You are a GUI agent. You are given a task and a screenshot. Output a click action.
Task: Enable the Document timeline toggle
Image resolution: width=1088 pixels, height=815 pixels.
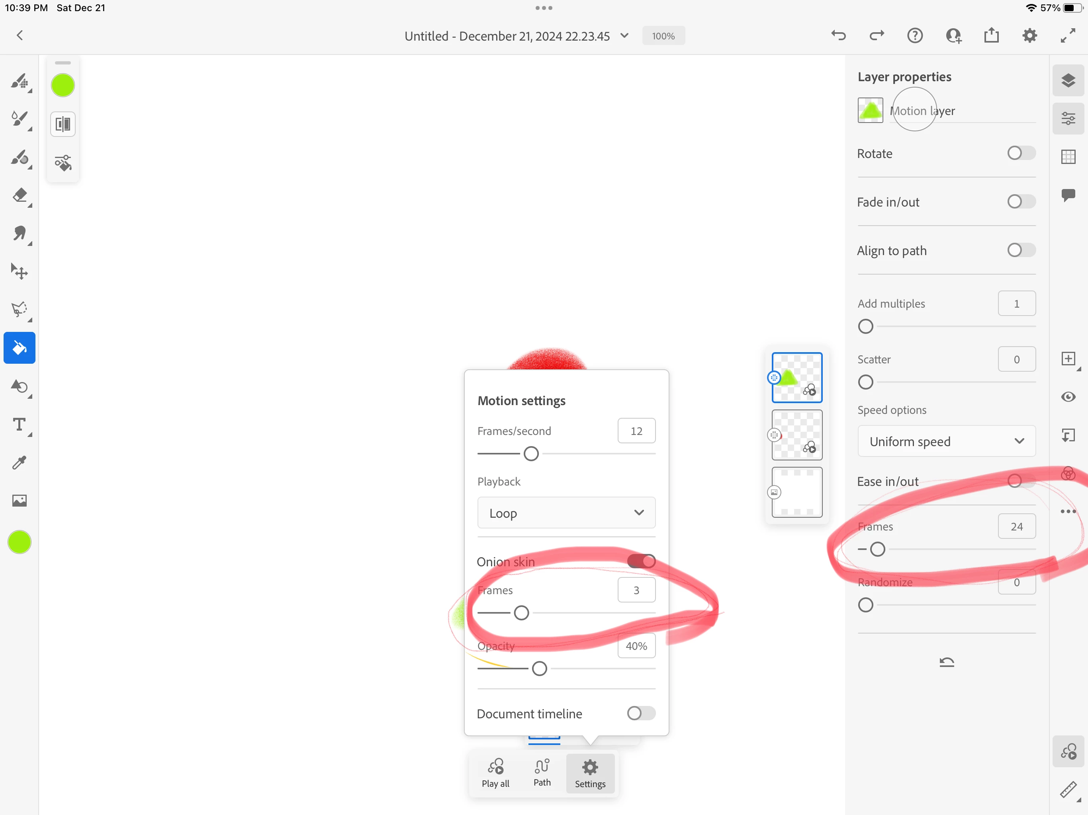[x=641, y=713]
